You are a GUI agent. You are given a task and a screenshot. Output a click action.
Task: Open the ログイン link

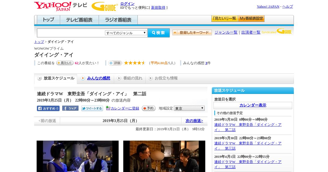click(127, 4)
